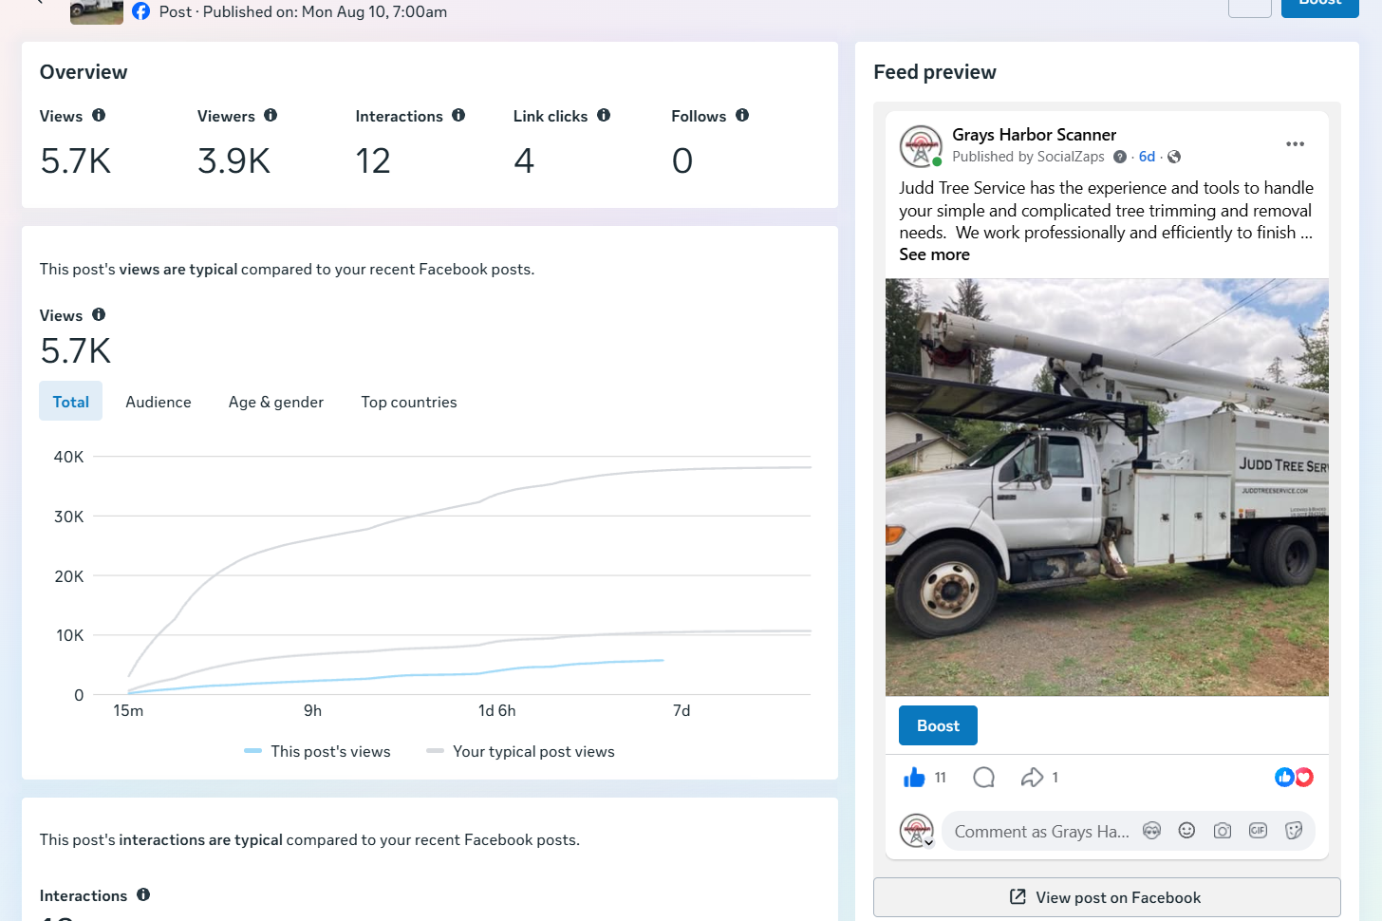
Task: Open the Age & gender tab
Action: pyautogui.click(x=276, y=402)
